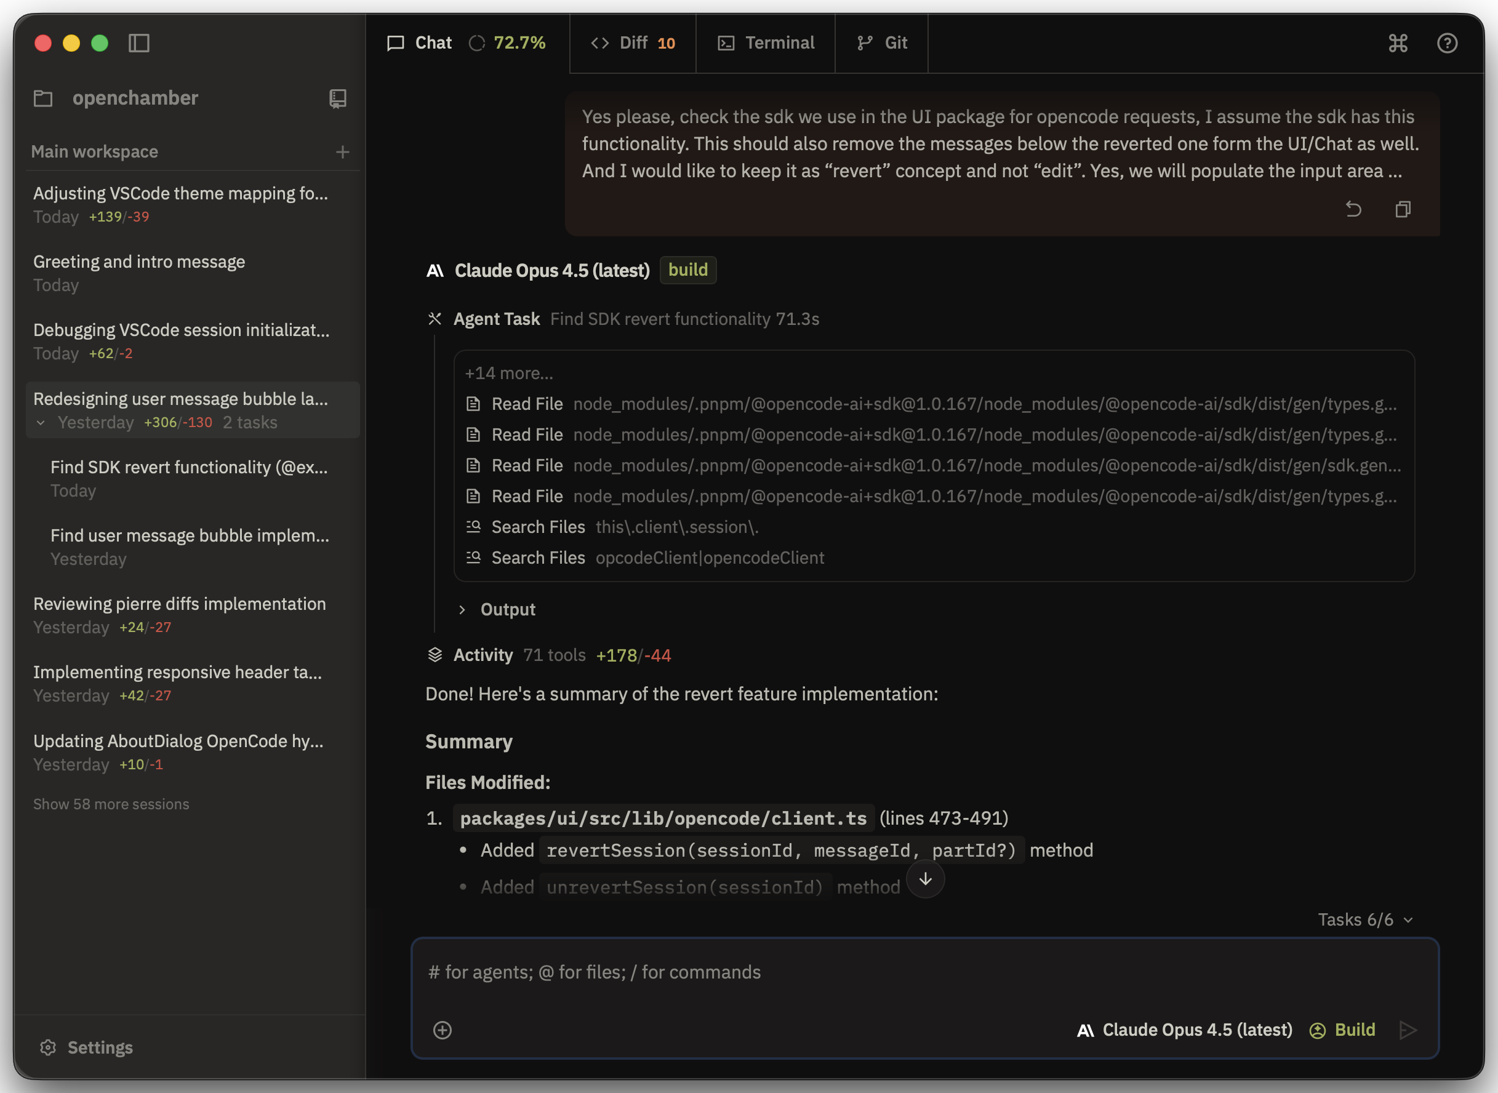Click the Build agent face icon
This screenshot has height=1093, width=1498.
click(1318, 1030)
